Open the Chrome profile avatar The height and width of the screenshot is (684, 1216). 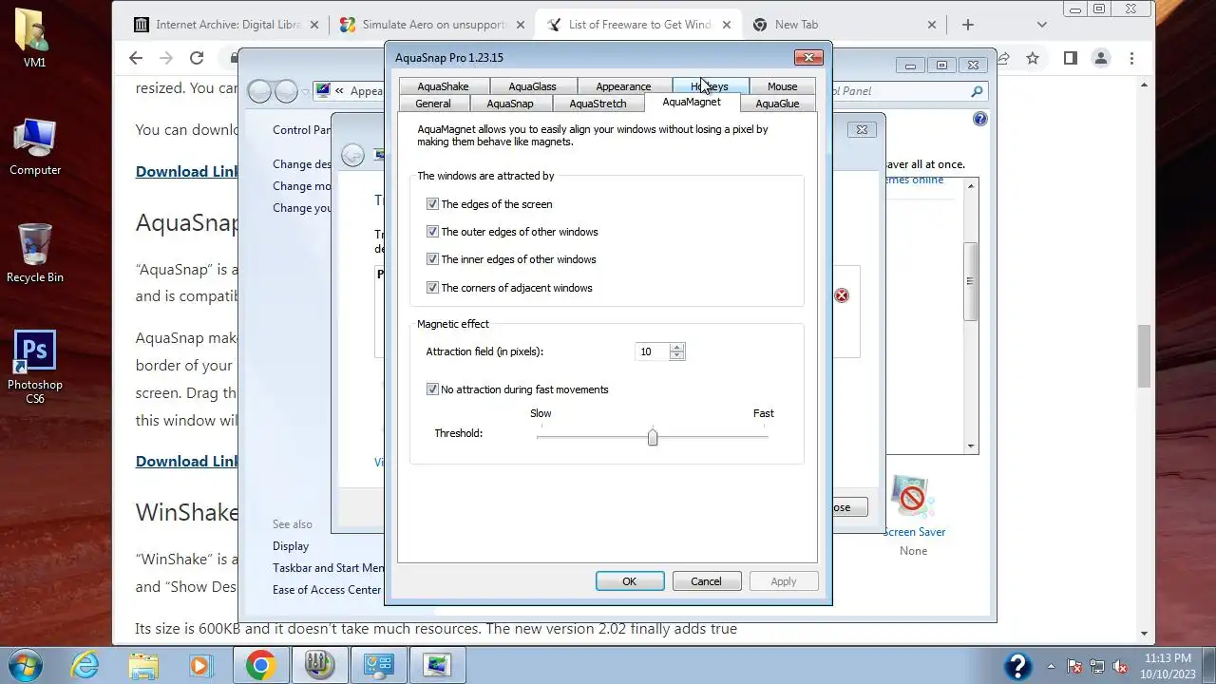pyautogui.click(x=1101, y=58)
